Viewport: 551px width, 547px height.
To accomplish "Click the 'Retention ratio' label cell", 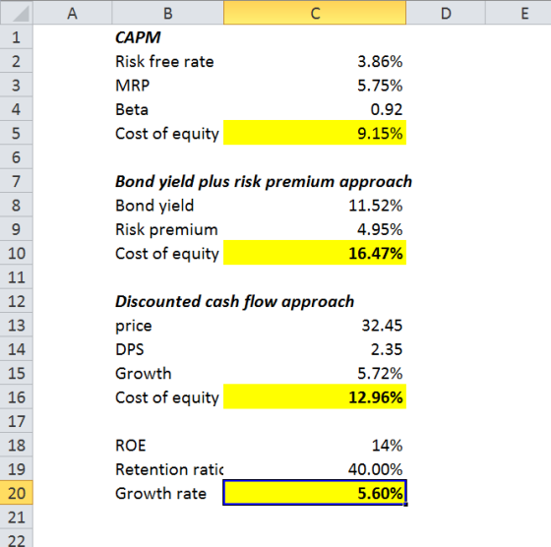I will (168, 469).
